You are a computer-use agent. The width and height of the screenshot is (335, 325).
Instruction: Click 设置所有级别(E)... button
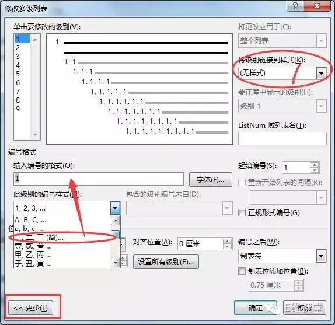coord(166,261)
